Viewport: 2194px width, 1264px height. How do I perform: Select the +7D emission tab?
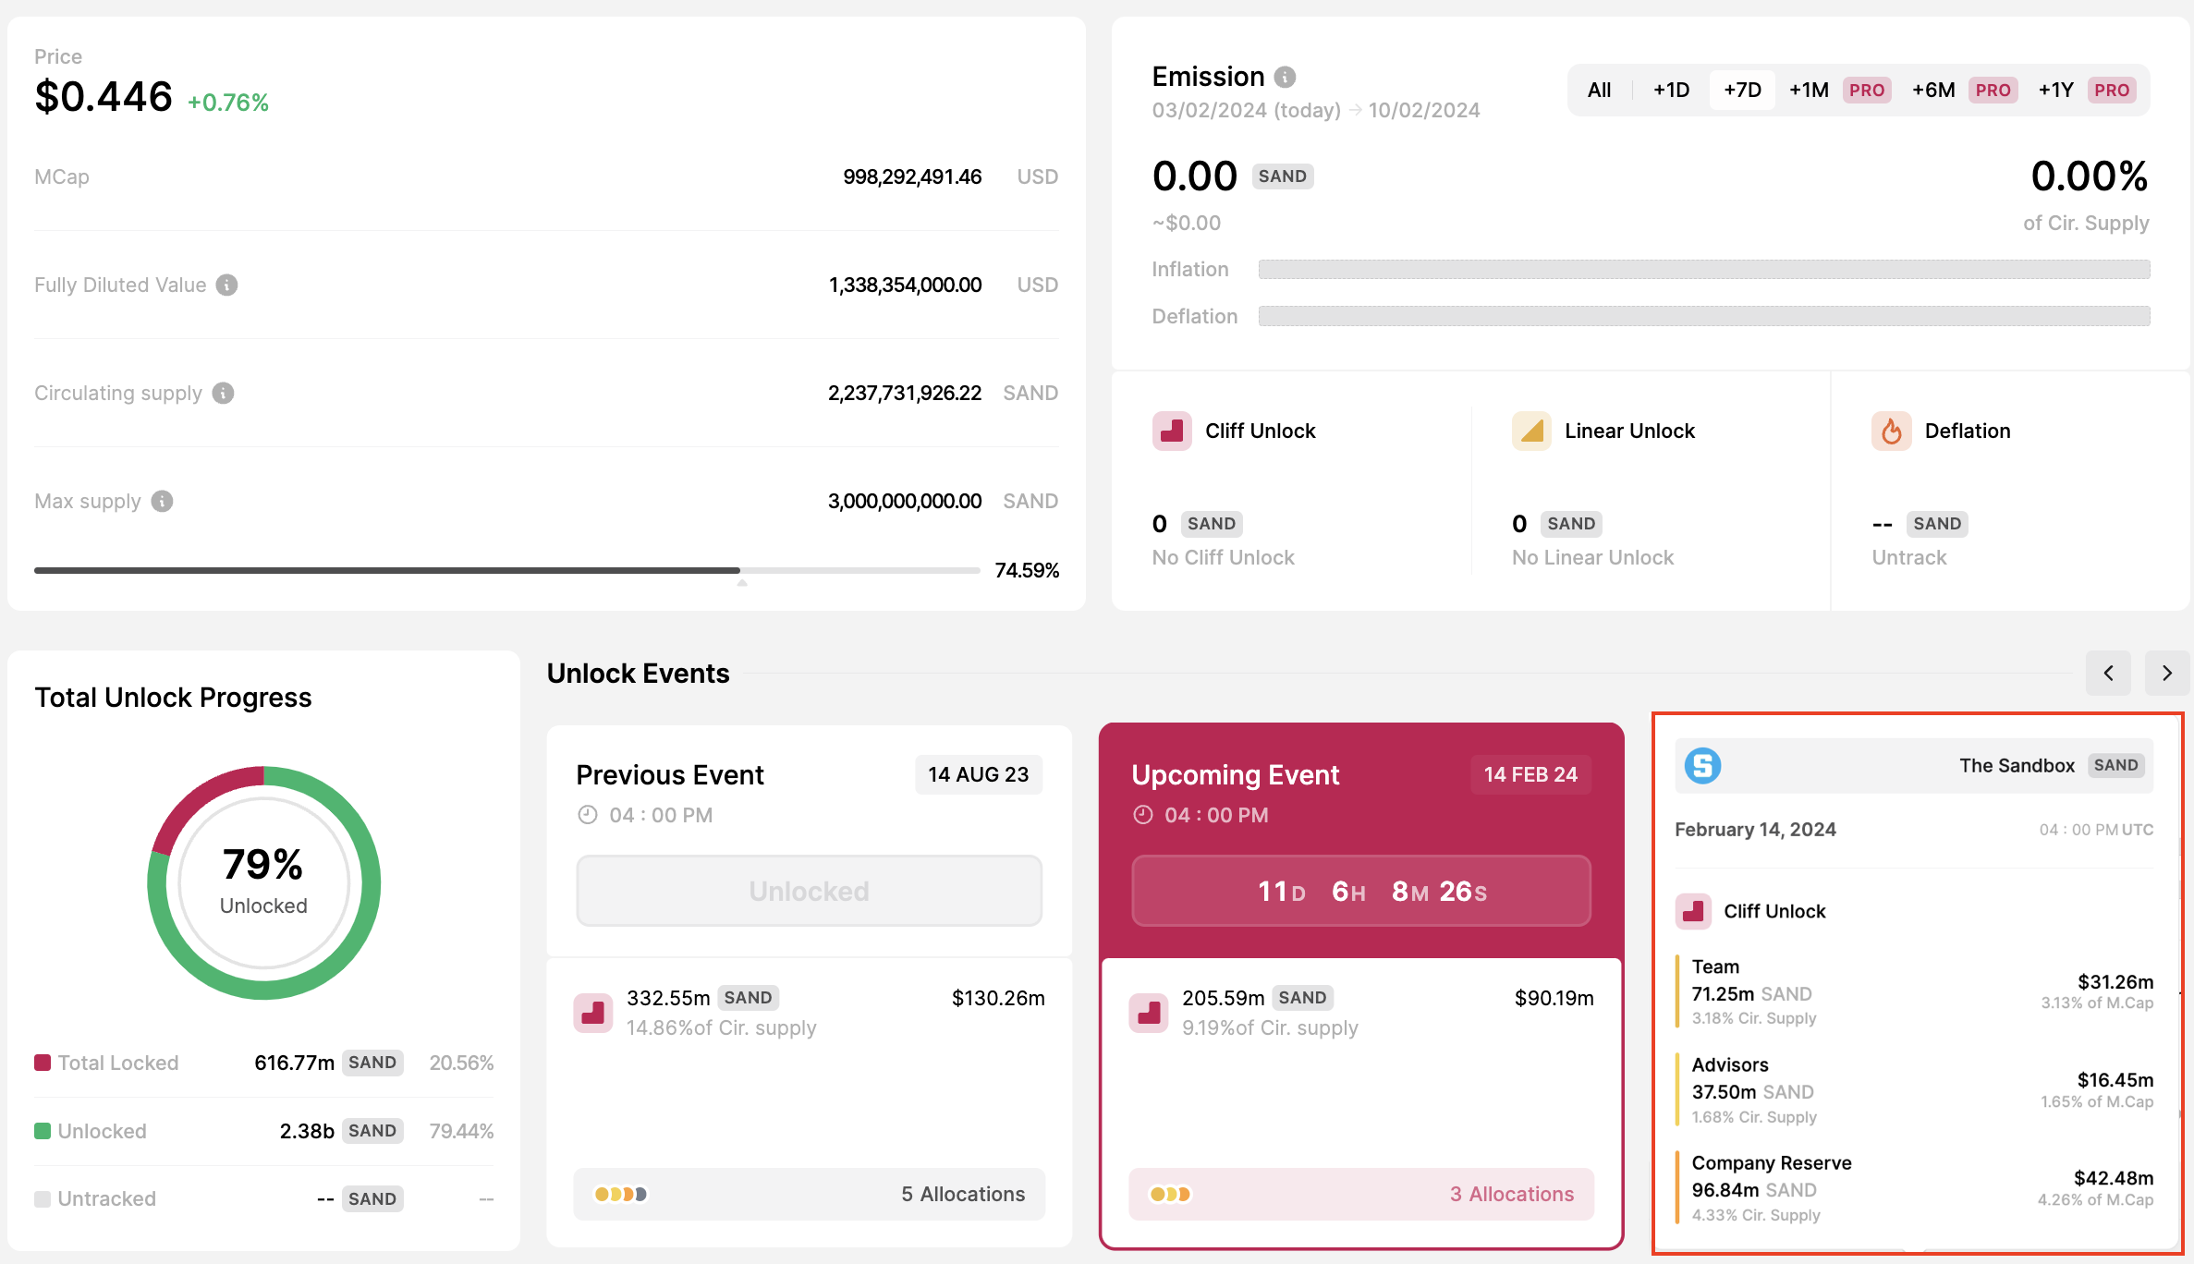click(x=1742, y=90)
